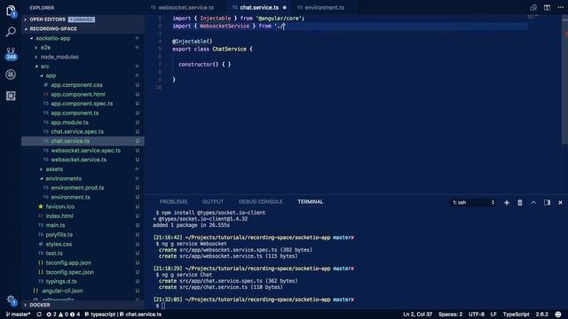Viewport: 568px width, 319px height.
Task: Open polyfills.ts file
Action: 59,234
